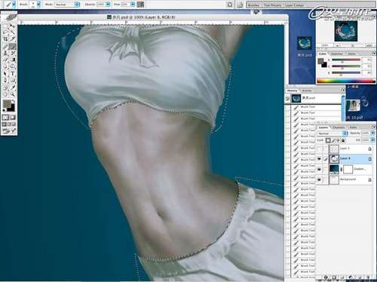Select the History Brush tool
The width and height of the screenshot is (377, 282).
(x=13, y=53)
